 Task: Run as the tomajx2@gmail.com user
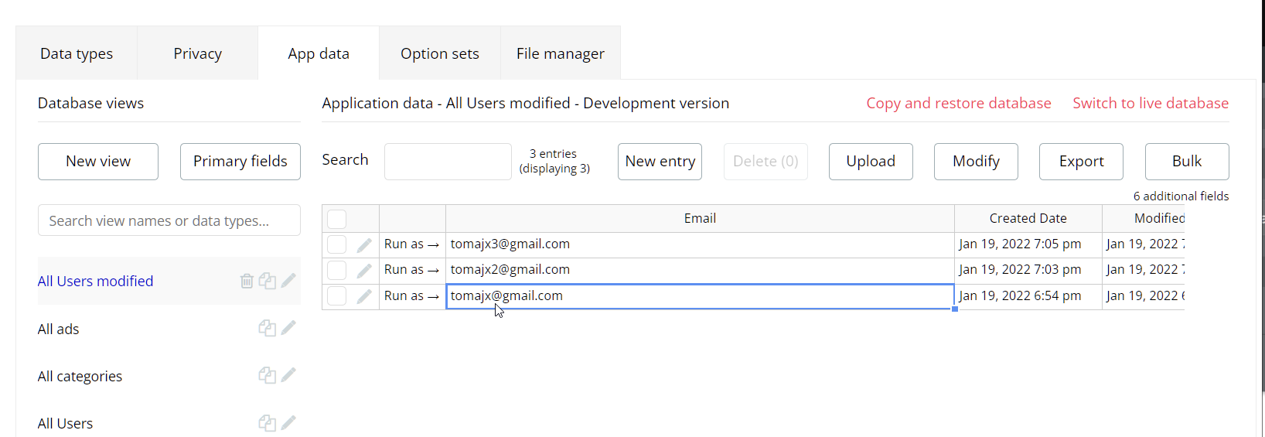411,270
